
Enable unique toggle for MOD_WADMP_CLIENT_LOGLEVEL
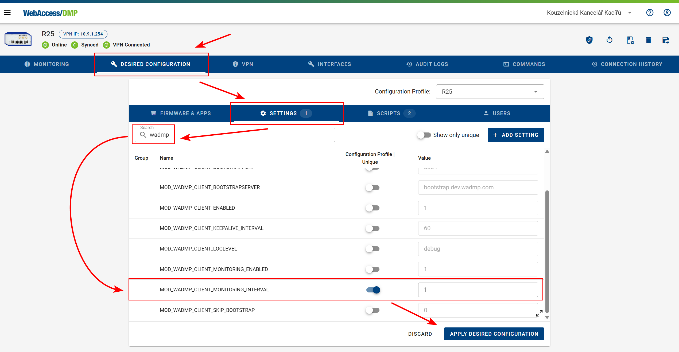[373, 249]
